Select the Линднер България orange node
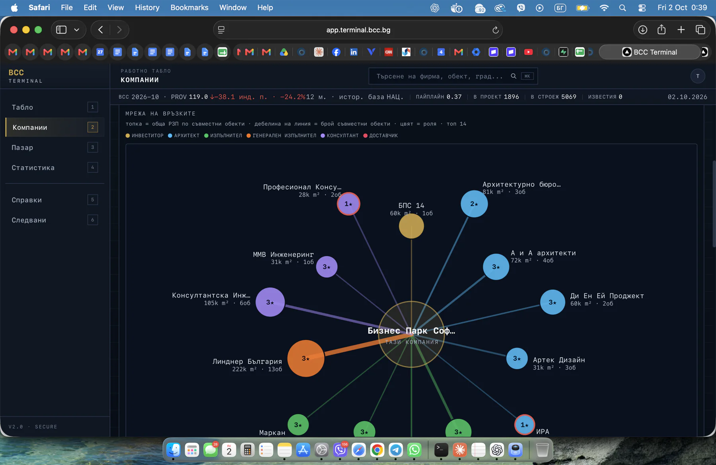 (x=305, y=358)
